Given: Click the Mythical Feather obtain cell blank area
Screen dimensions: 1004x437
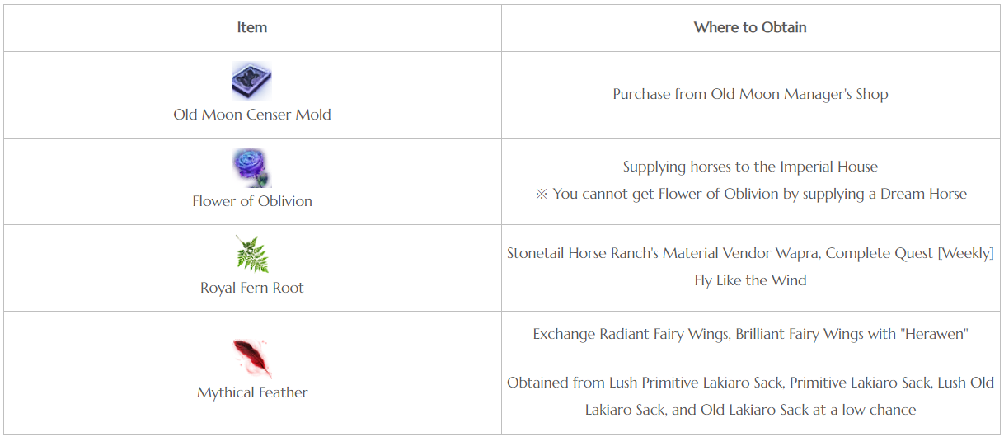Looking at the screenshot, I should (x=750, y=358).
